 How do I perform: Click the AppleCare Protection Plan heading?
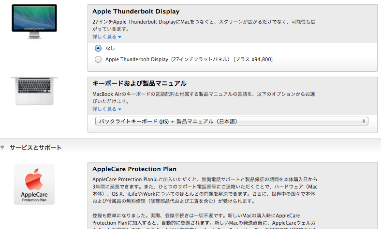point(134,169)
